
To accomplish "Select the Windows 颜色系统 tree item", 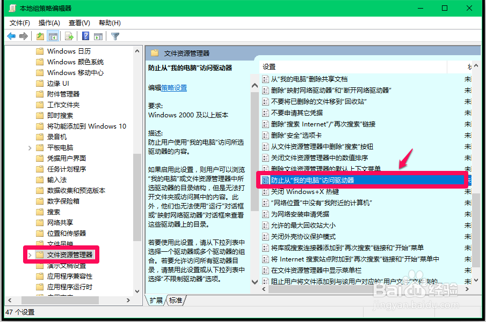I will click(75, 62).
